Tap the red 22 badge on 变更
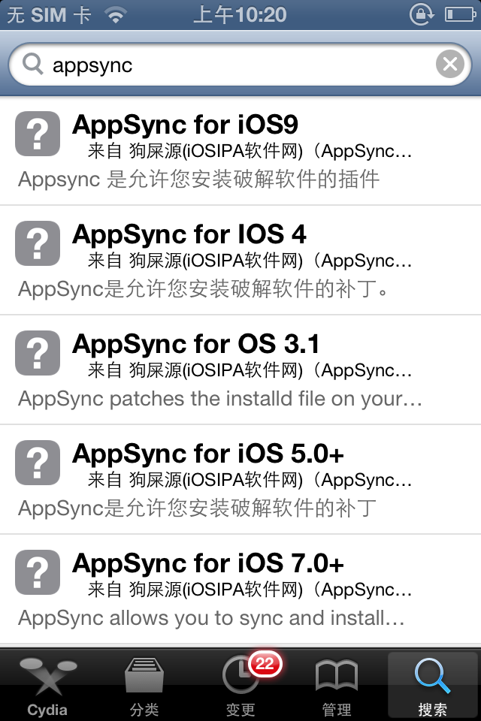481x721 pixels. (265, 663)
